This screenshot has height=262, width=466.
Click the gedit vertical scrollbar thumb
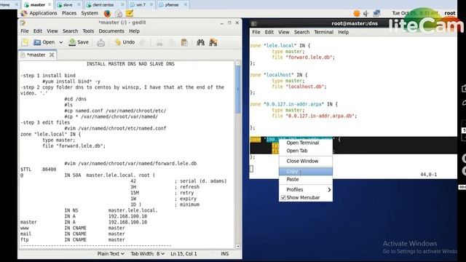[x=238, y=89]
